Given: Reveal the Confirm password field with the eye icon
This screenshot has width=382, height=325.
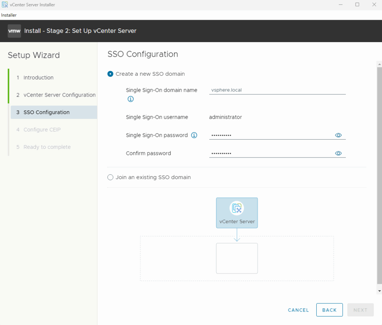Looking at the screenshot, I should tap(338, 153).
